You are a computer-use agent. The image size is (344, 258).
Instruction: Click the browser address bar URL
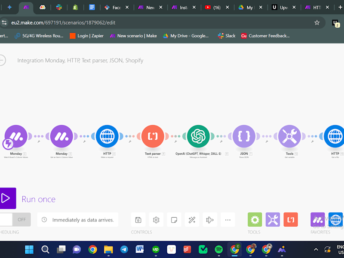63,23
